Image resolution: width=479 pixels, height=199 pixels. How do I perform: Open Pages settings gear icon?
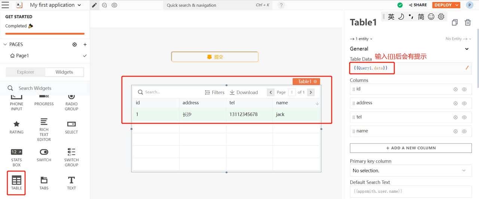[74, 44]
